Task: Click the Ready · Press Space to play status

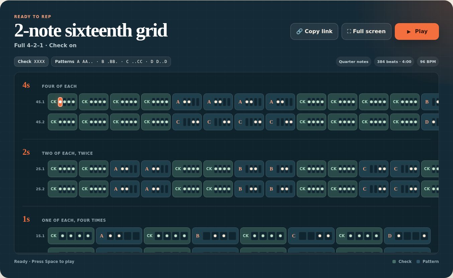Action: (x=44, y=262)
